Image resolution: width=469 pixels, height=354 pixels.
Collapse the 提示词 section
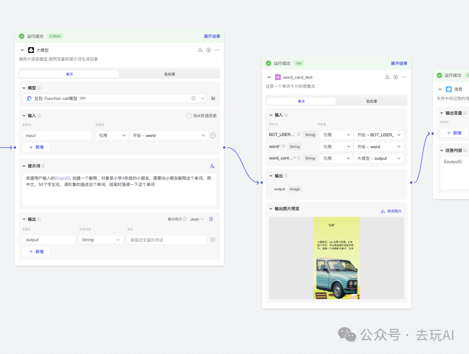[24, 166]
